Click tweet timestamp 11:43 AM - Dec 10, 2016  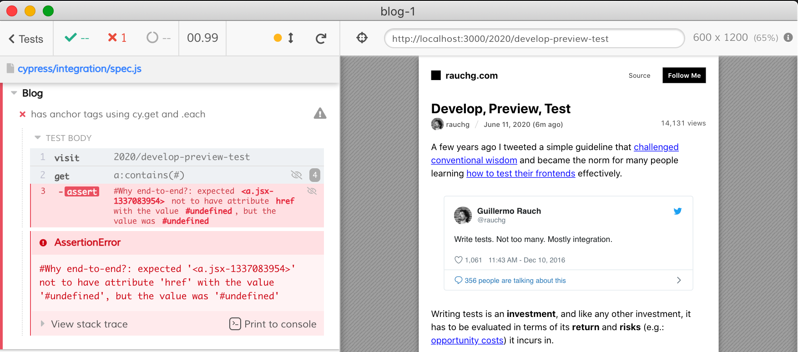tap(527, 260)
